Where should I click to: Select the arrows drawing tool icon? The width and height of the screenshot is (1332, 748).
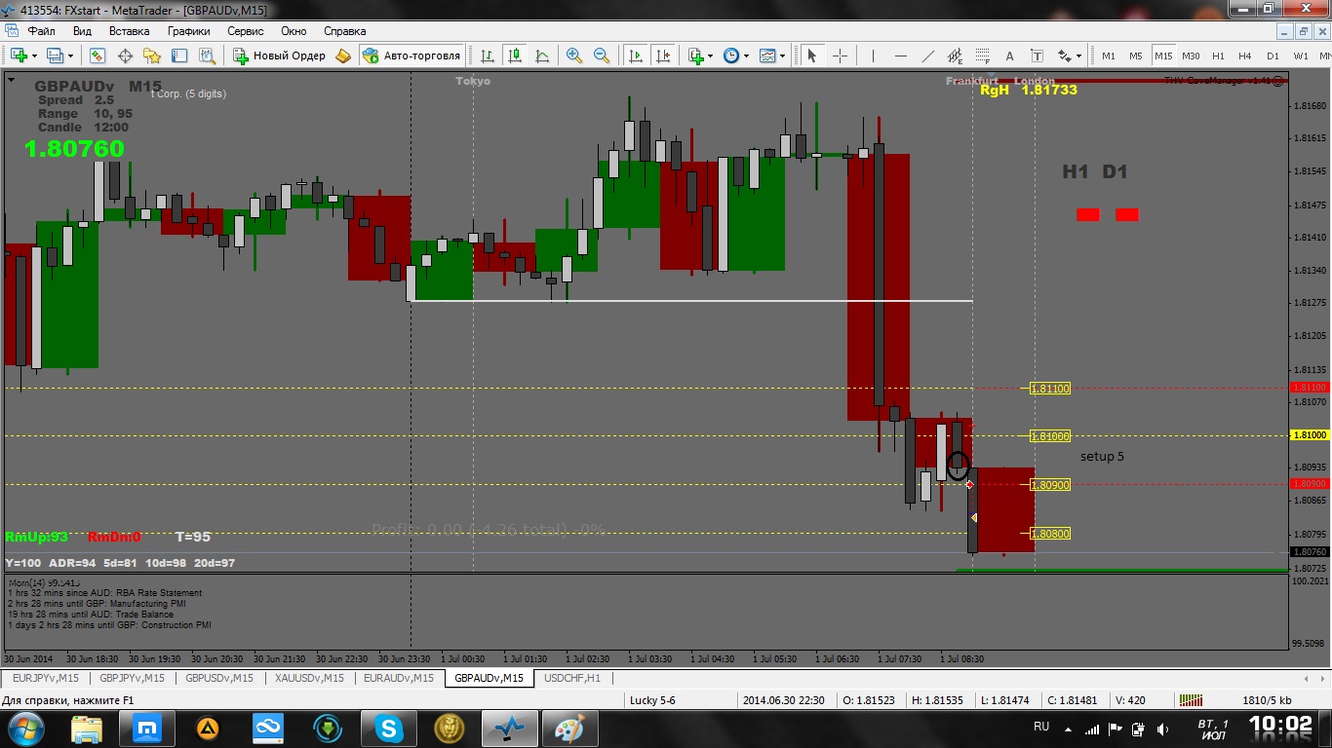1064,56
